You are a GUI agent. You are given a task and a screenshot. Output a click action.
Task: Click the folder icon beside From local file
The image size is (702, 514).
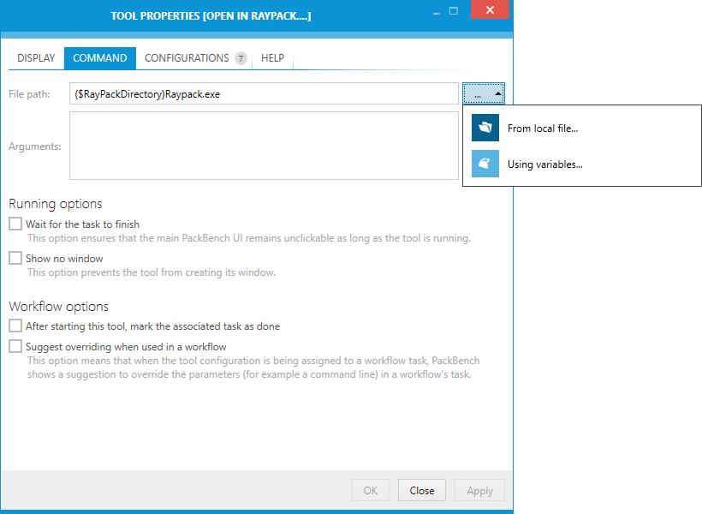click(x=485, y=127)
